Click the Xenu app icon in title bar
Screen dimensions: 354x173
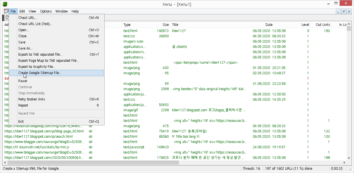5,4
